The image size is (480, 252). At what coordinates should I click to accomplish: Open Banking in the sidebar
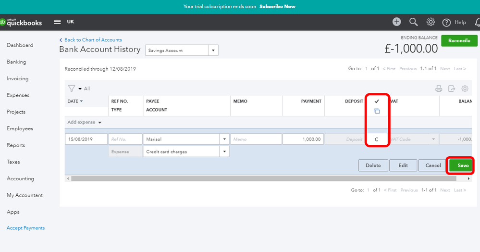16,62
